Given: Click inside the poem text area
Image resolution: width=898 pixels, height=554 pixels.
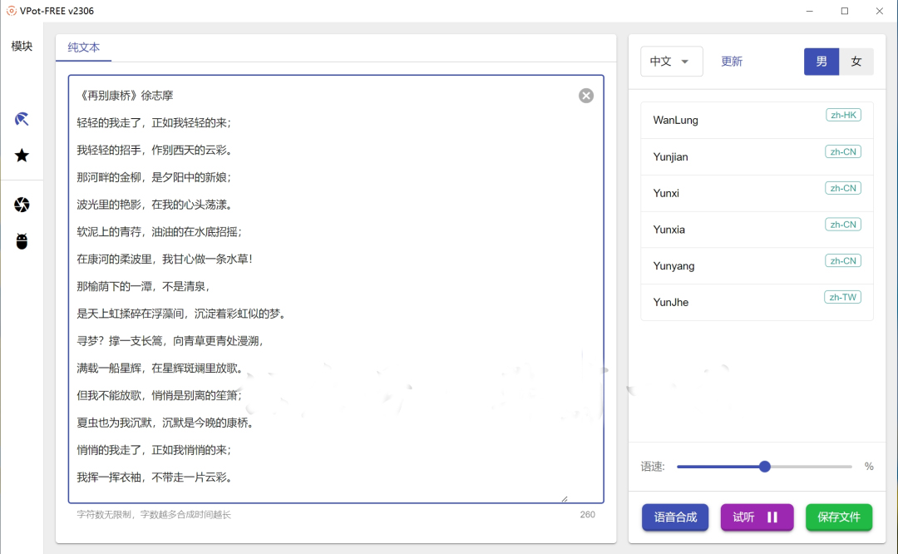Looking at the screenshot, I should click(x=336, y=289).
